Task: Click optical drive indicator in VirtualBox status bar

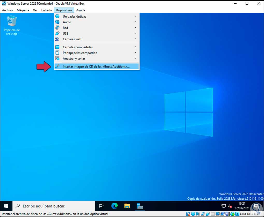Action: coord(193,214)
